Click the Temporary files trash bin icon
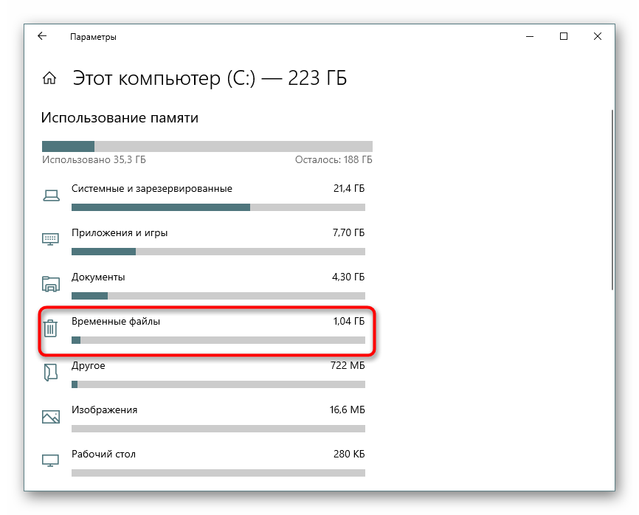Image resolution: width=639 pixels, height=515 pixels. pyautogui.click(x=51, y=328)
